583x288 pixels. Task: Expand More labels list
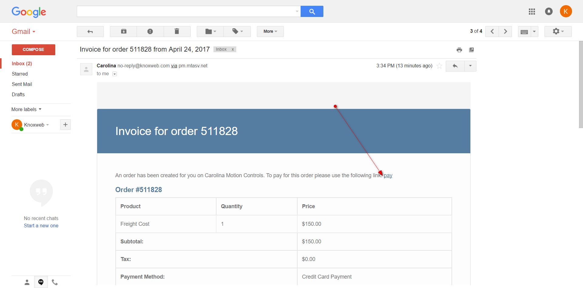[26, 109]
